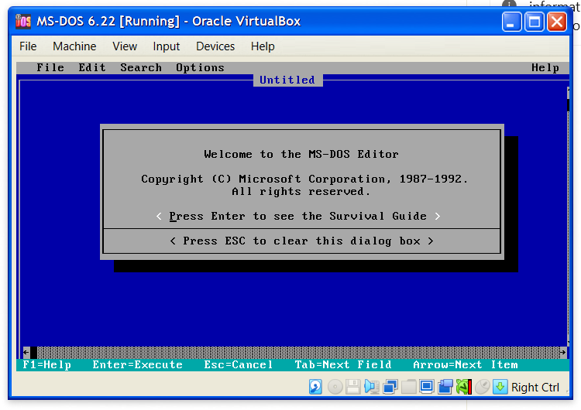Click the Welcome to the MS-DOS Editor text
The height and width of the screenshot is (410, 581).
pos(301,154)
